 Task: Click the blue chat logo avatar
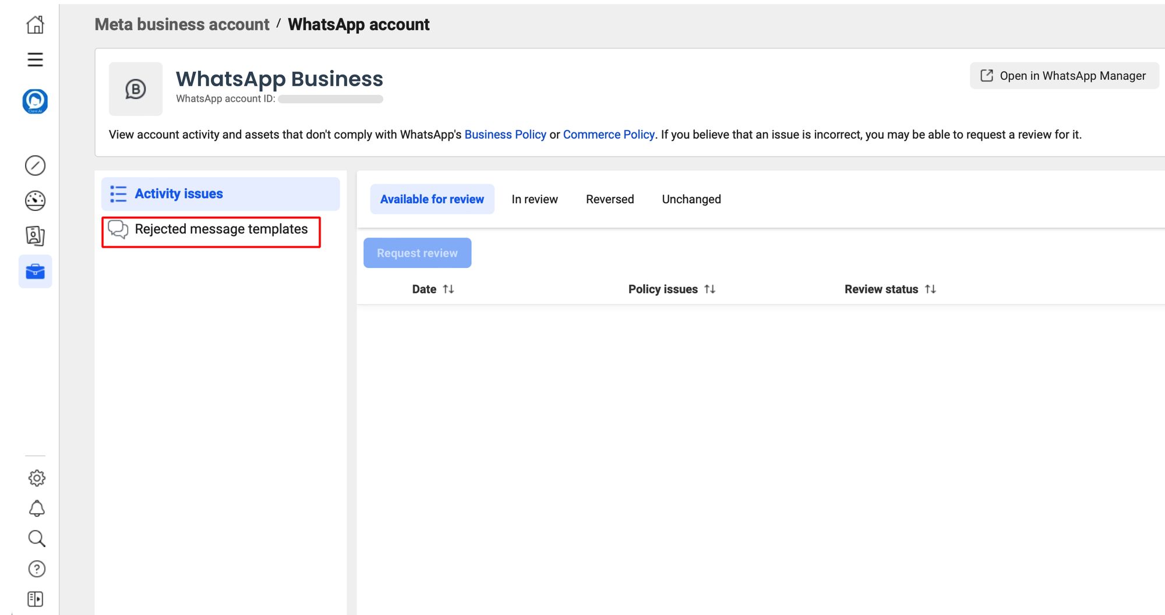click(35, 101)
